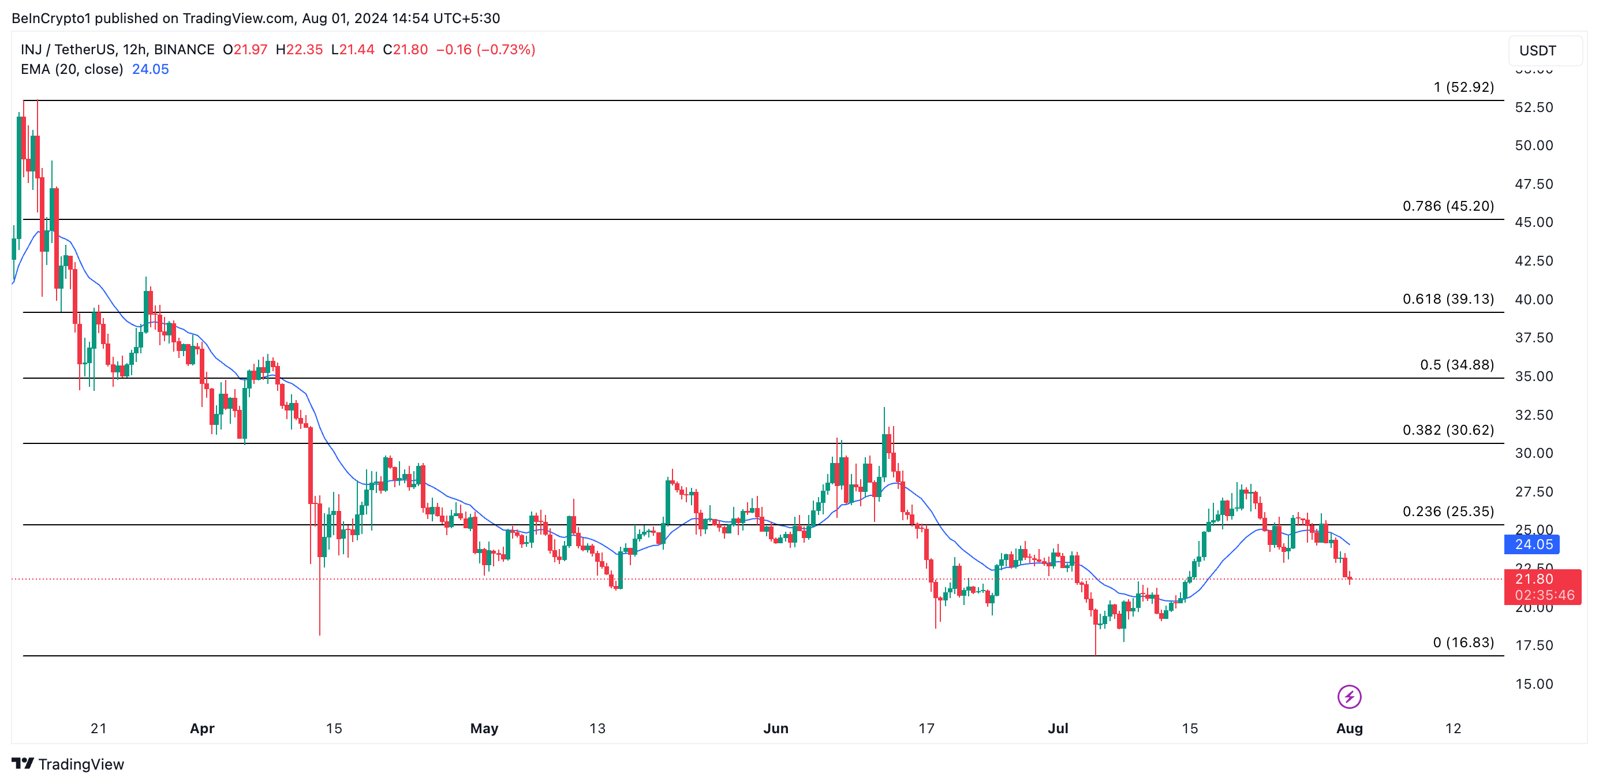
Task: Click the TradingView logo at bottom left
Action: click(68, 764)
